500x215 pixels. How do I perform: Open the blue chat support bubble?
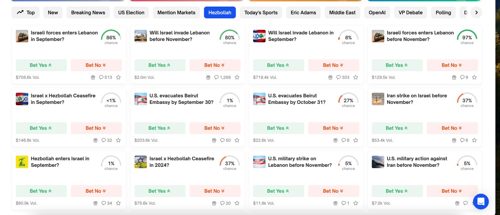click(481, 201)
